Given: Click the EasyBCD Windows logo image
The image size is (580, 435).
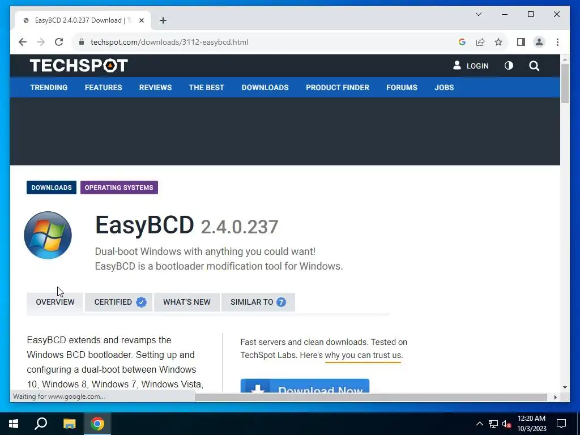Looking at the screenshot, I should [x=48, y=235].
